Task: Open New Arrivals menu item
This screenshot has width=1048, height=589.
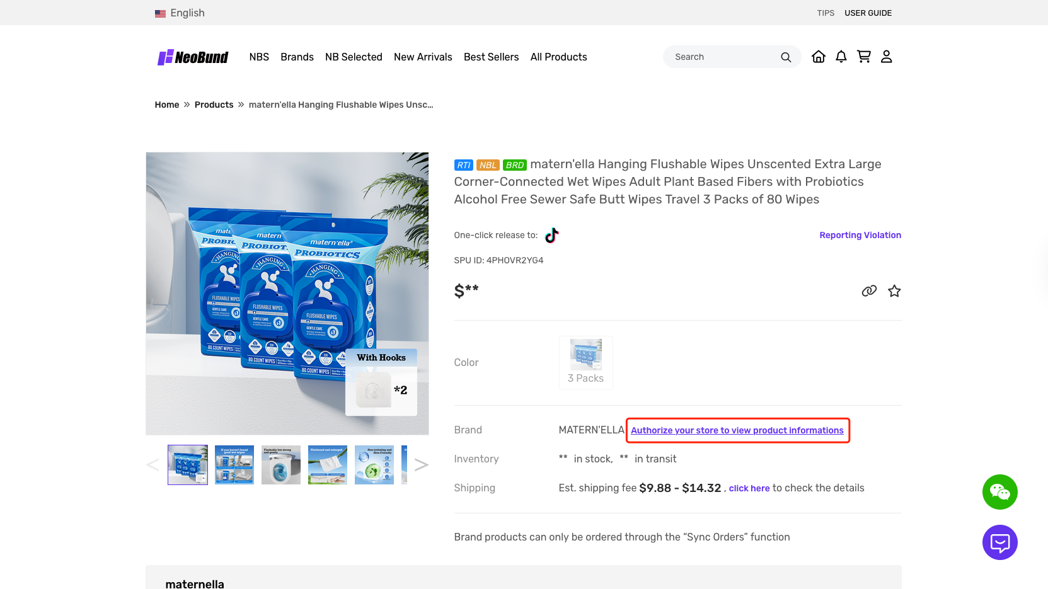Action: click(x=423, y=57)
